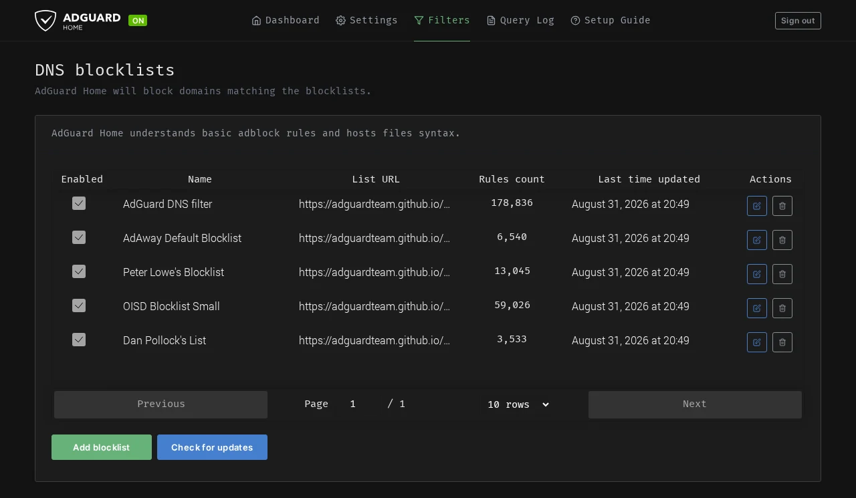Click the name AdGuard DNS filter
The height and width of the screenshot is (498, 856).
(167, 204)
